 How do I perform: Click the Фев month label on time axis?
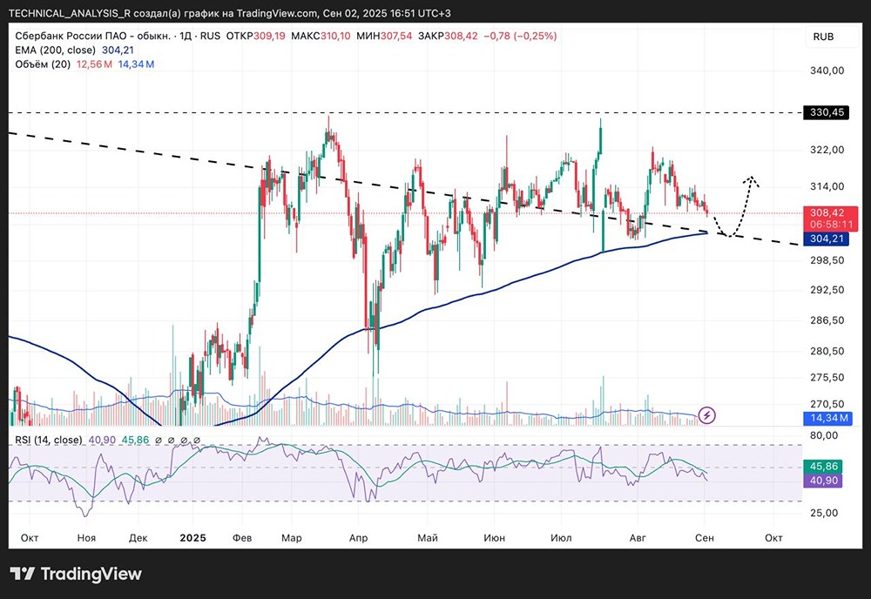point(242,538)
